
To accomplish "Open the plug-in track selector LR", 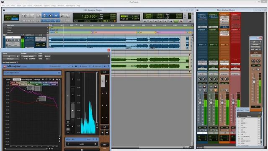I will pos(9,56).
